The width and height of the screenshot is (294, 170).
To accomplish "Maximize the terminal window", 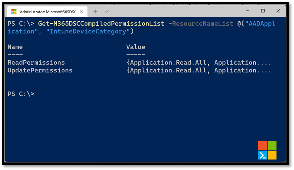I will click(263, 11).
